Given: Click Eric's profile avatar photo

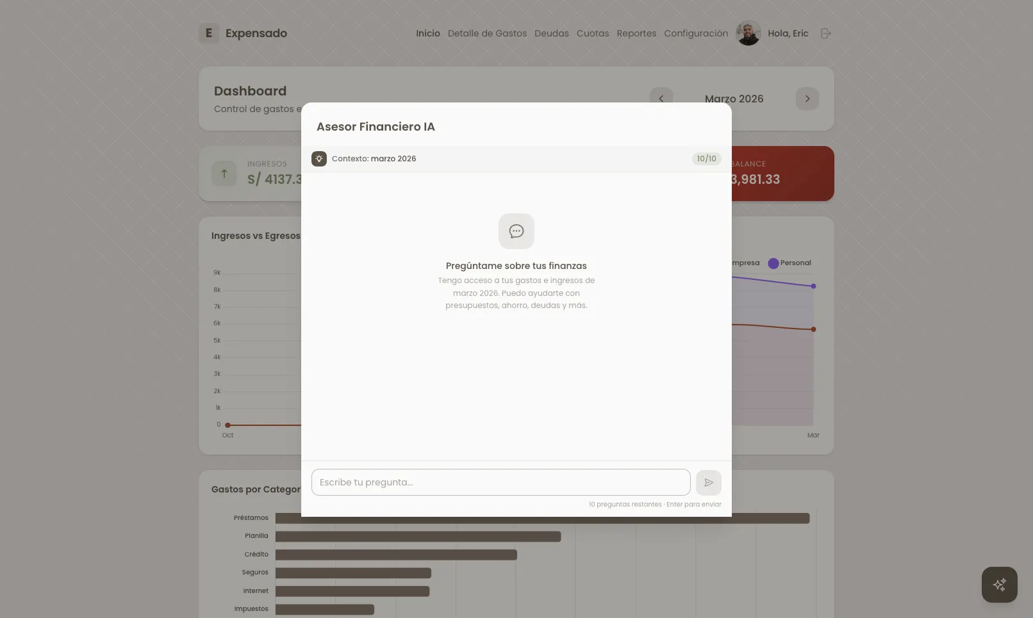Looking at the screenshot, I should tap(748, 33).
